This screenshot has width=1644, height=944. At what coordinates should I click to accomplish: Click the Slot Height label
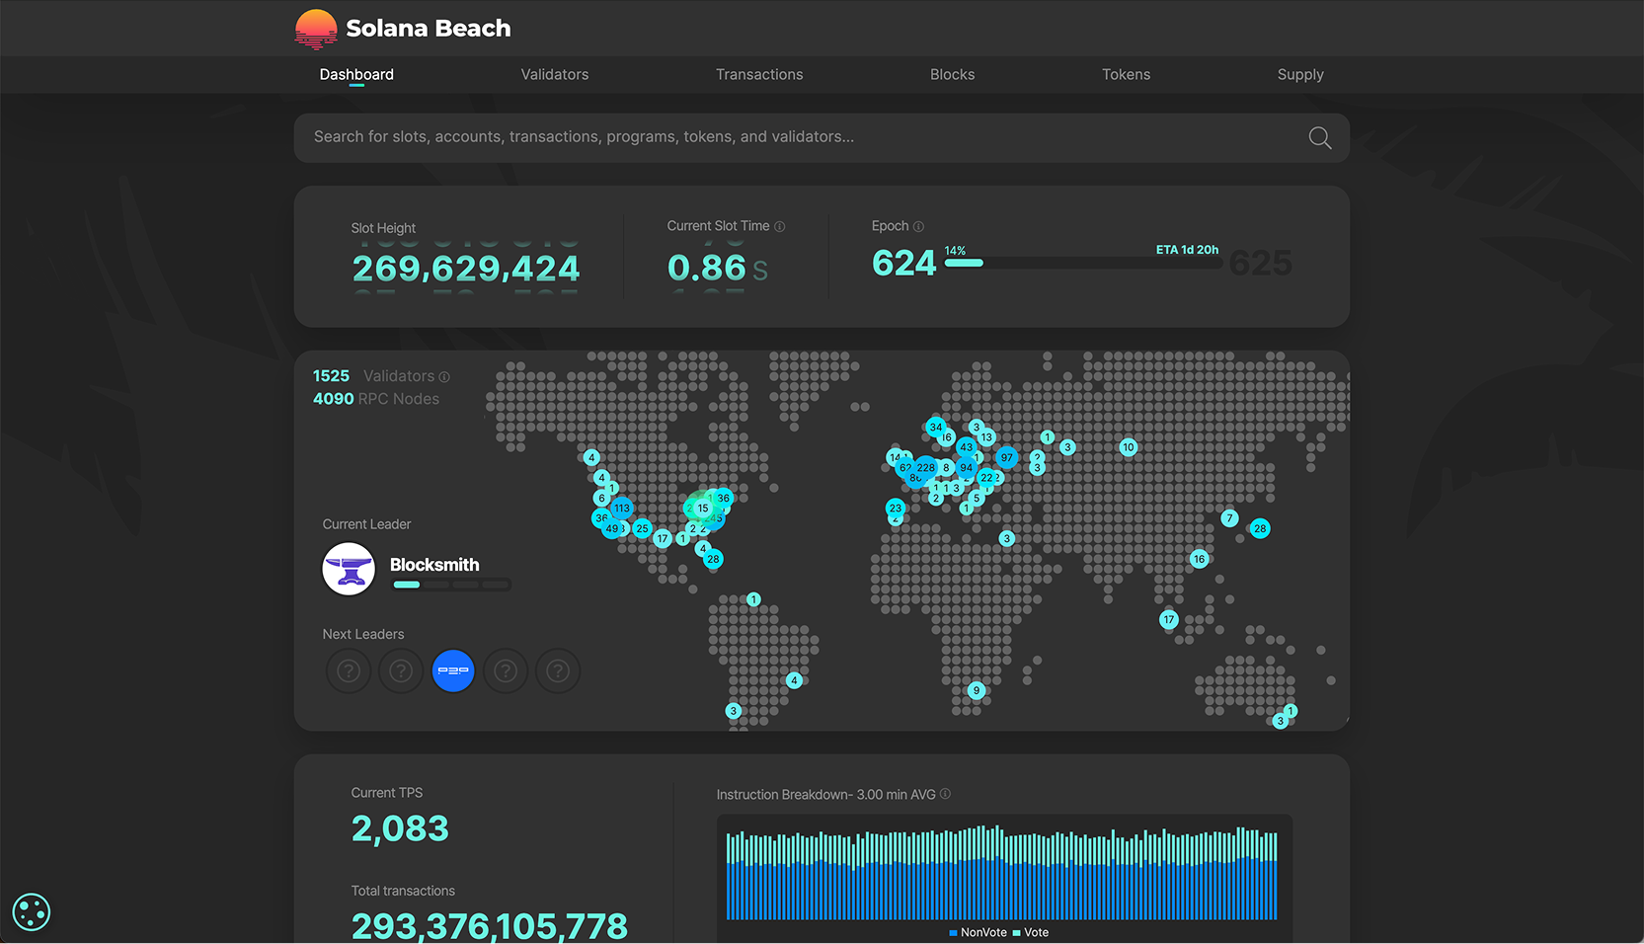pos(383,228)
